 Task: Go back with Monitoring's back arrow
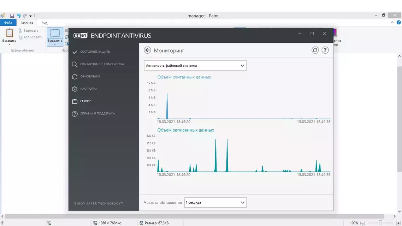[147, 50]
